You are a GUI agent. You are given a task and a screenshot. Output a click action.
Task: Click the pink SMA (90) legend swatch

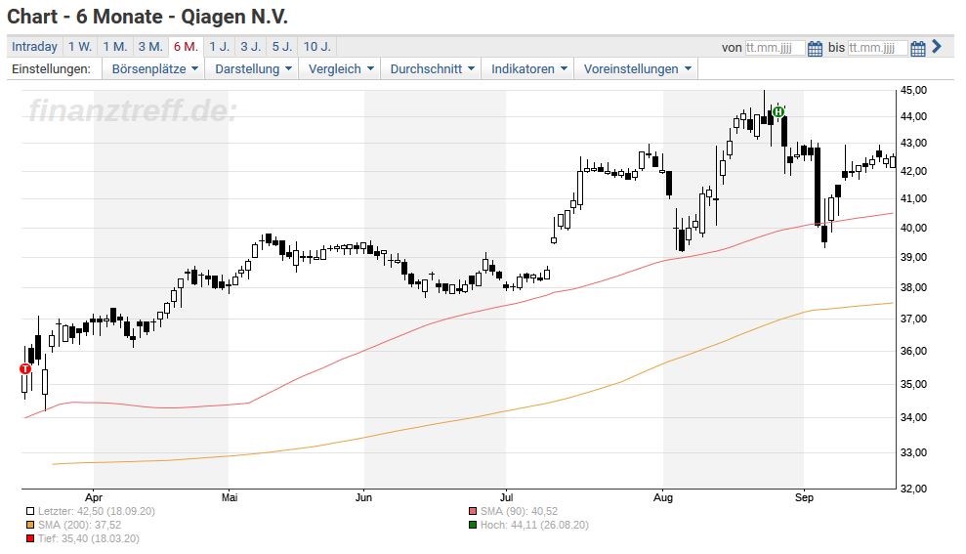pyautogui.click(x=473, y=511)
